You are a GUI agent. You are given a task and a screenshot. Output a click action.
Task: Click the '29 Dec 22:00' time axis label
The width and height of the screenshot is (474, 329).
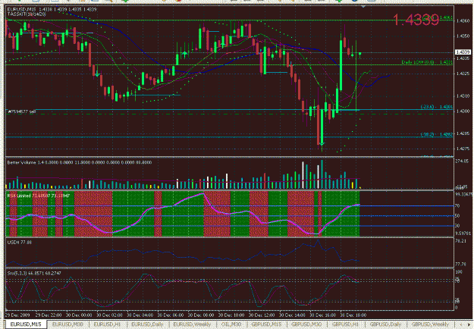[x=49, y=315]
